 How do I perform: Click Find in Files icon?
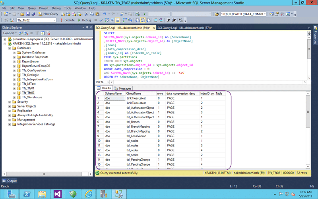(x=217, y=14)
